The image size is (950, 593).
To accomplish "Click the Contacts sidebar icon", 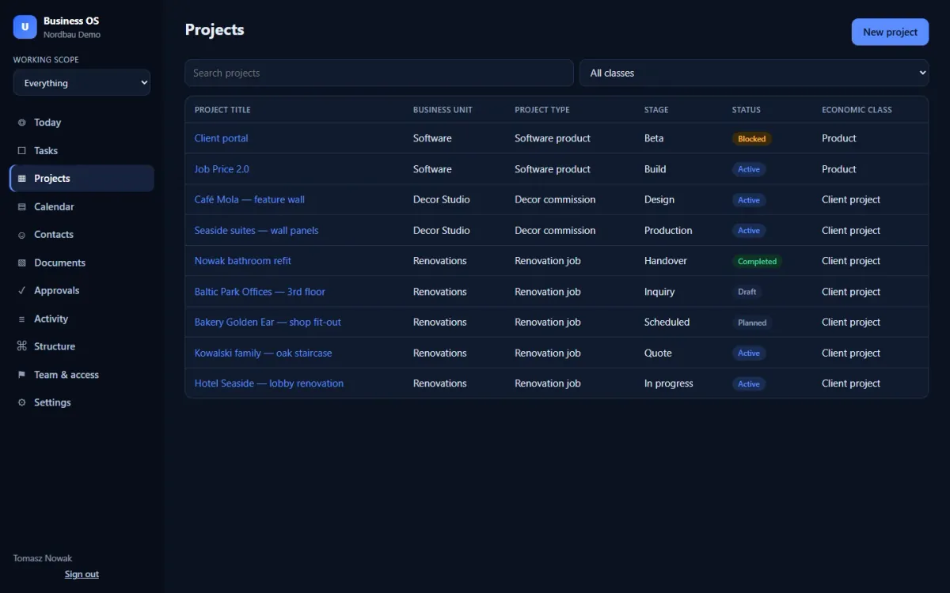I will pos(21,235).
